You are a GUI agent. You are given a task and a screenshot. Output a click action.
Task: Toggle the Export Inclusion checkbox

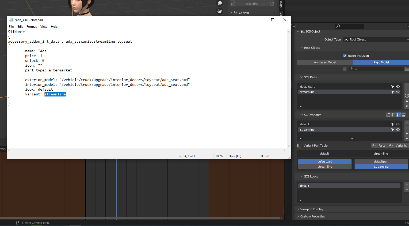(345, 56)
